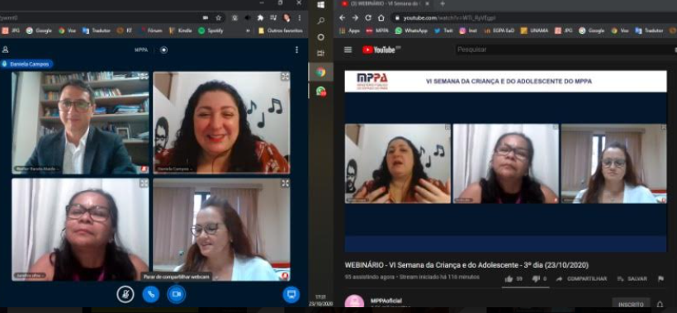677x313 pixels.
Task: Select the WEBINÁRIO YouTube tab
Action: (386, 4)
